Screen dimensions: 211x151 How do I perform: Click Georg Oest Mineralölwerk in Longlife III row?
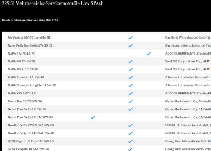pyautogui.click(x=188, y=149)
